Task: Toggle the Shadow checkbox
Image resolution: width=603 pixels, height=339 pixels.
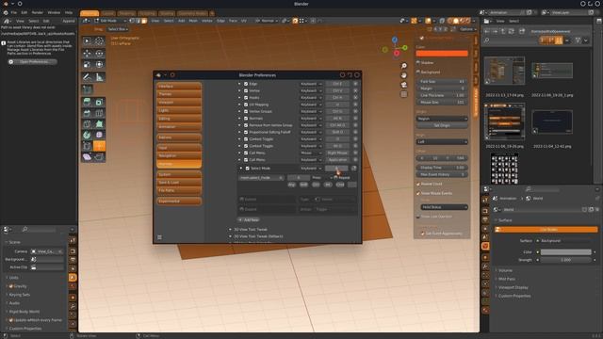Action: (x=418, y=63)
